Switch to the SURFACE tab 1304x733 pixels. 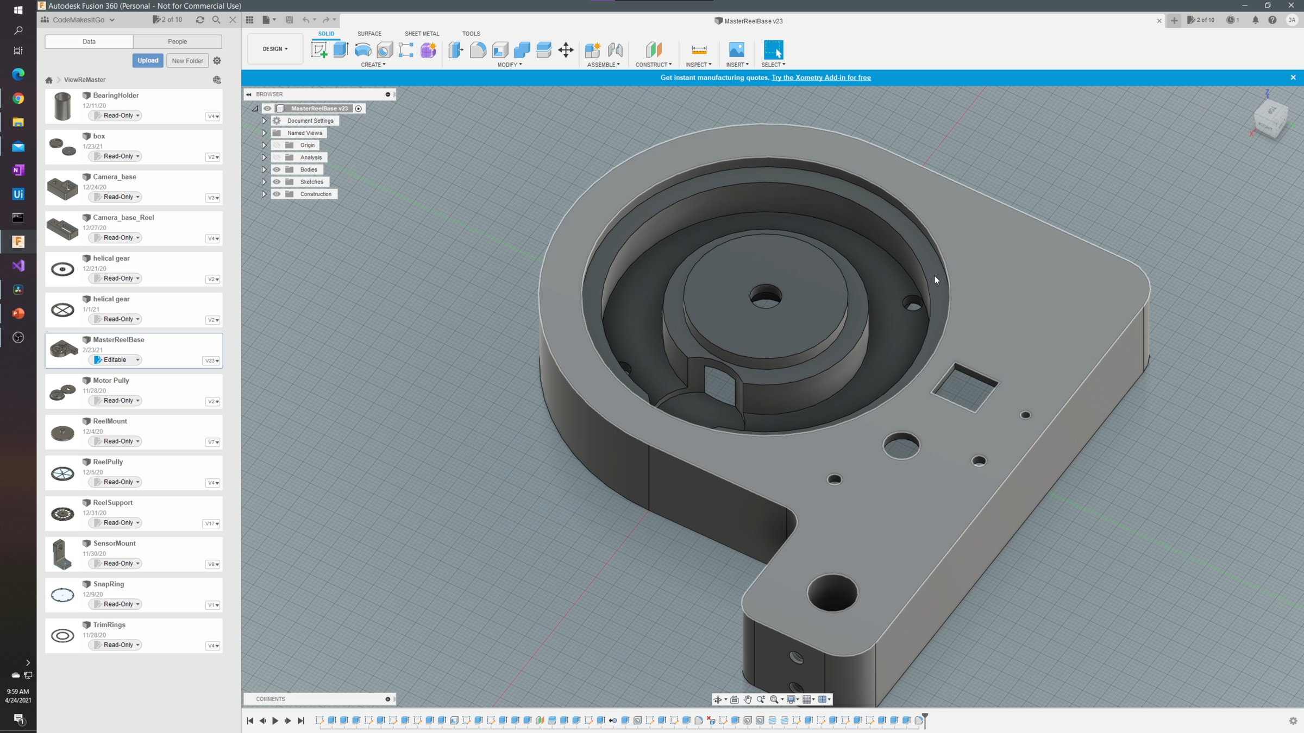[x=369, y=34]
